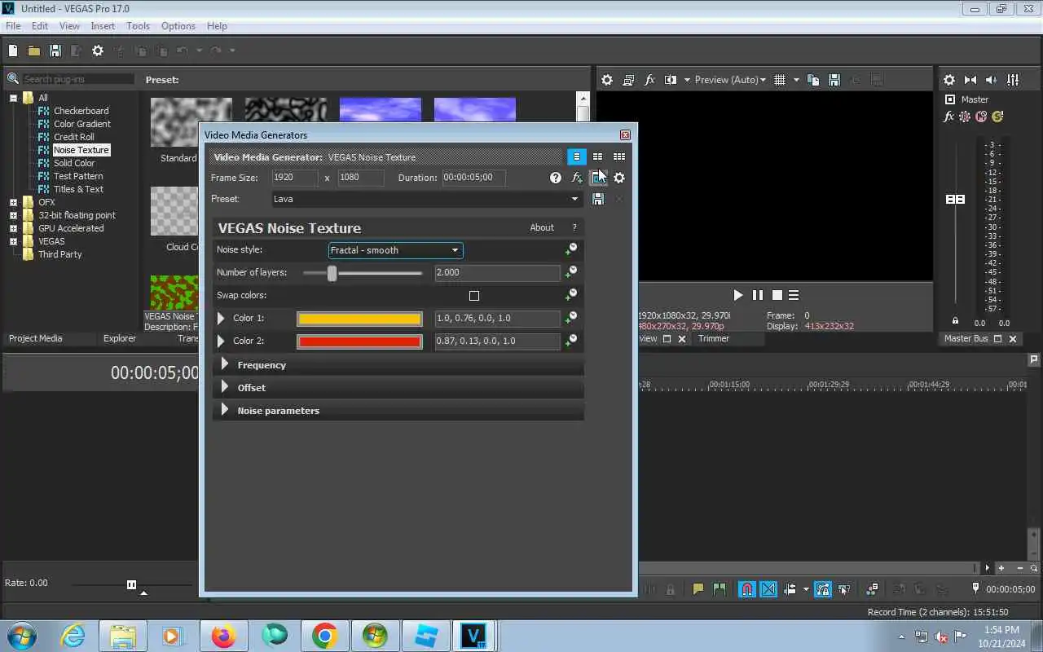1043x652 pixels.
Task: Stop the preview playback
Action: 777,295
